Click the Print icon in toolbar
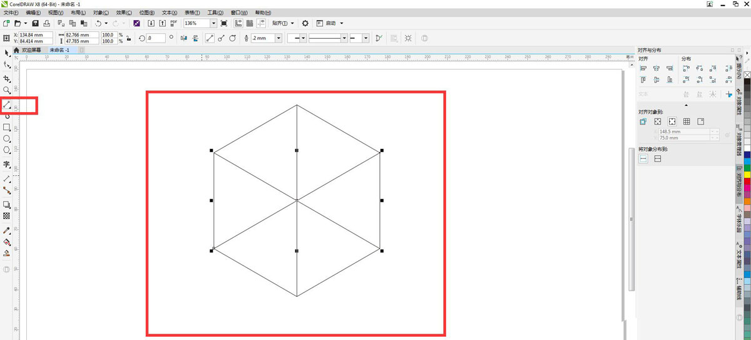This screenshot has height=340, width=751. click(47, 23)
